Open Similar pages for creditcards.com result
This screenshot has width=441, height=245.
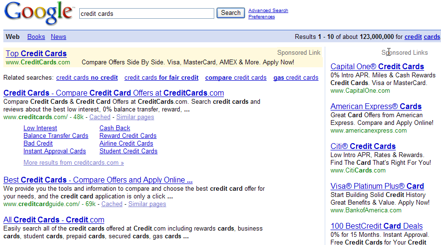(135, 117)
